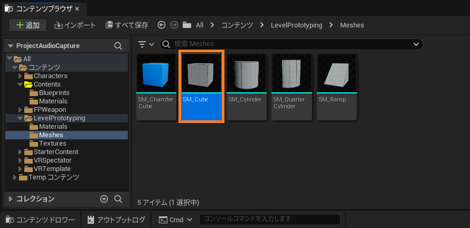Expand the Characters folder arrow
The image size is (470, 228).
point(20,76)
